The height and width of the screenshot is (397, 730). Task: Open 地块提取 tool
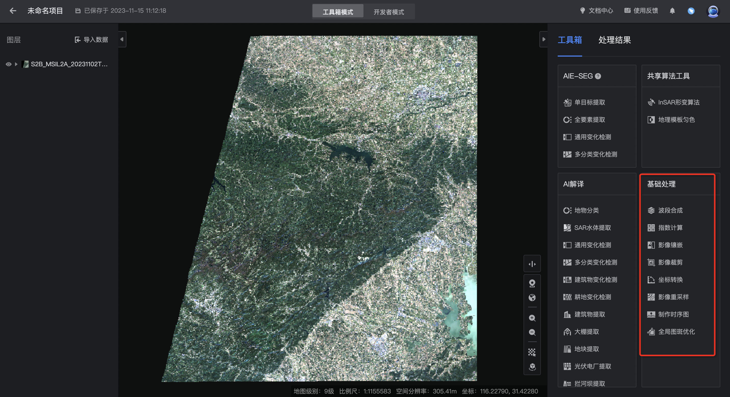coord(581,349)
